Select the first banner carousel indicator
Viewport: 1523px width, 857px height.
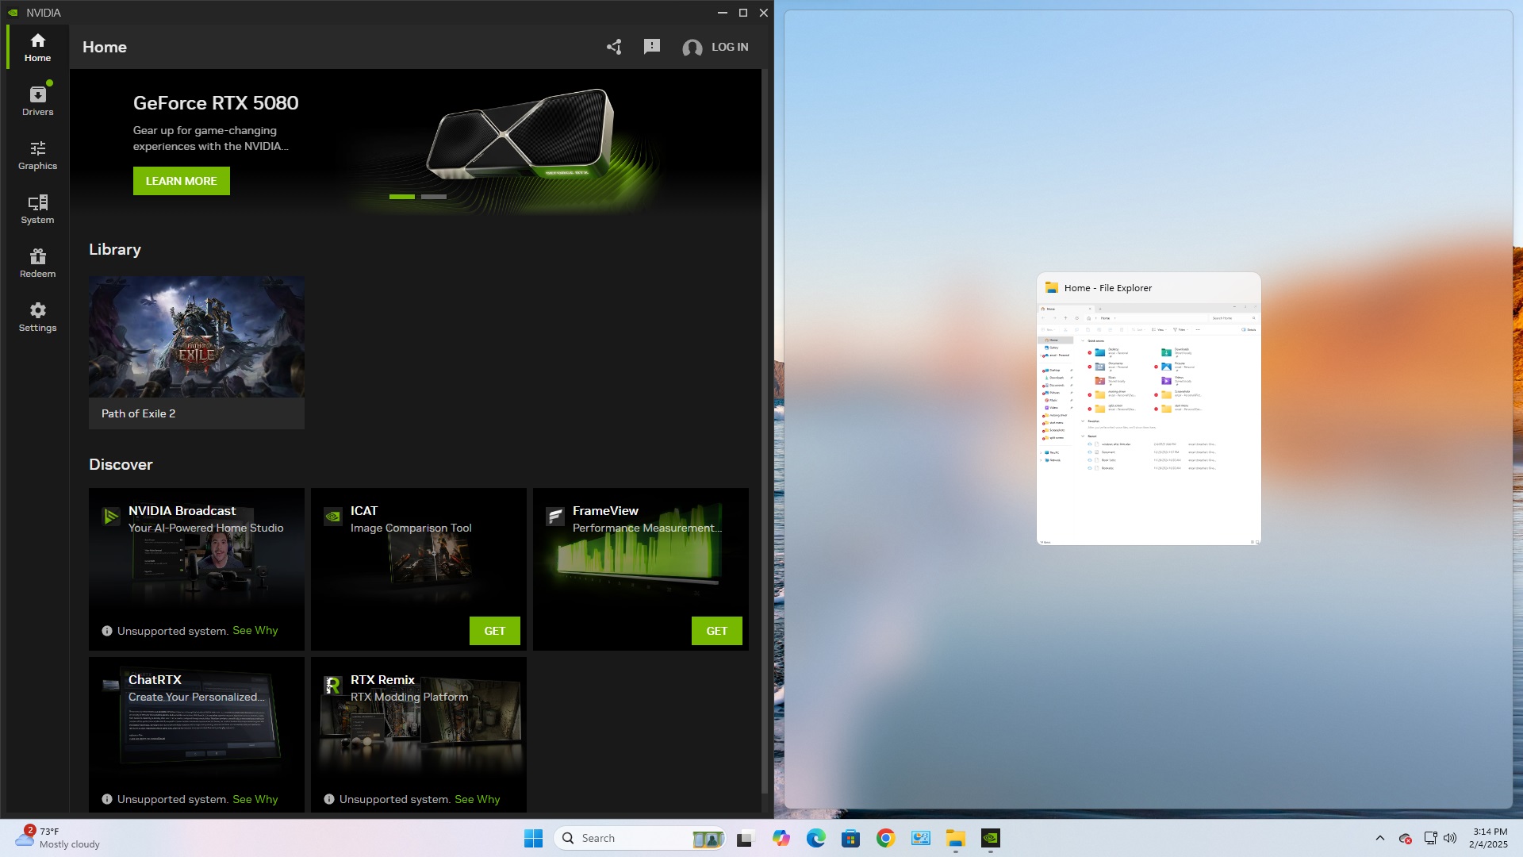click(x=402, y=196)
